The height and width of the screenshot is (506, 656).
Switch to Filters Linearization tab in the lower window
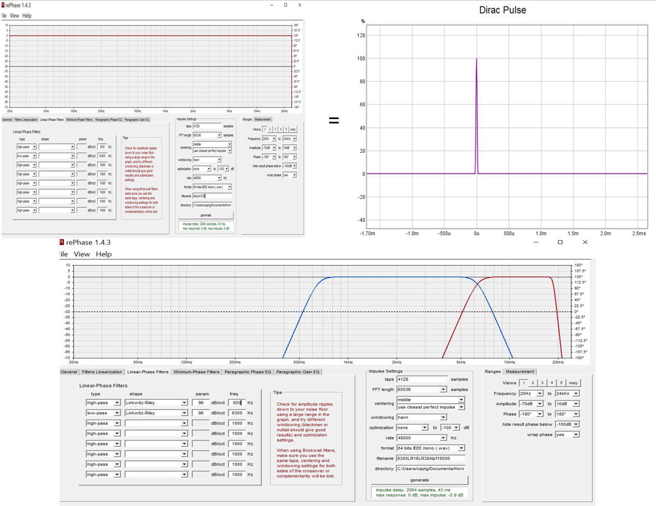point(102,372)
